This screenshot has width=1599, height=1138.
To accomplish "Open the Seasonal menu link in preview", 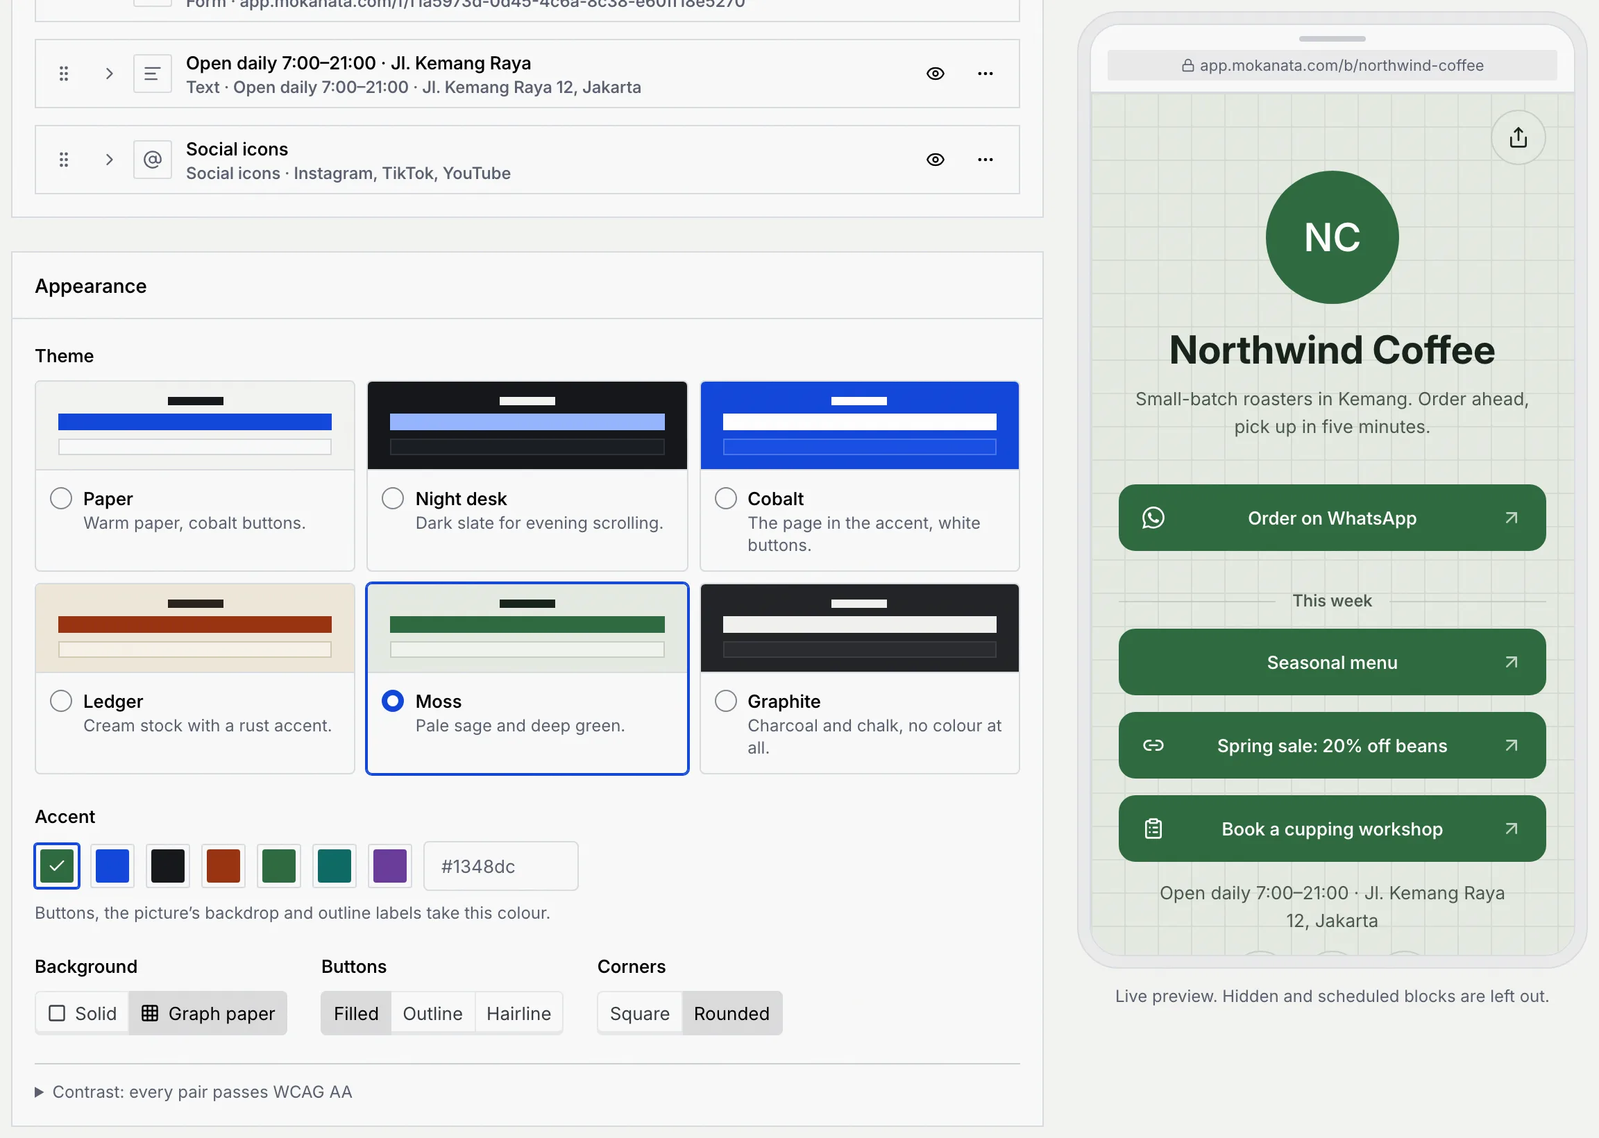I will click(1331, 662).
